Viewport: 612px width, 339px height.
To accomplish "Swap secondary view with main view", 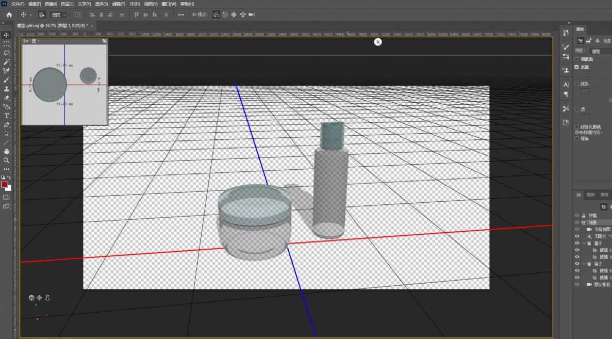I will (104, 41).
